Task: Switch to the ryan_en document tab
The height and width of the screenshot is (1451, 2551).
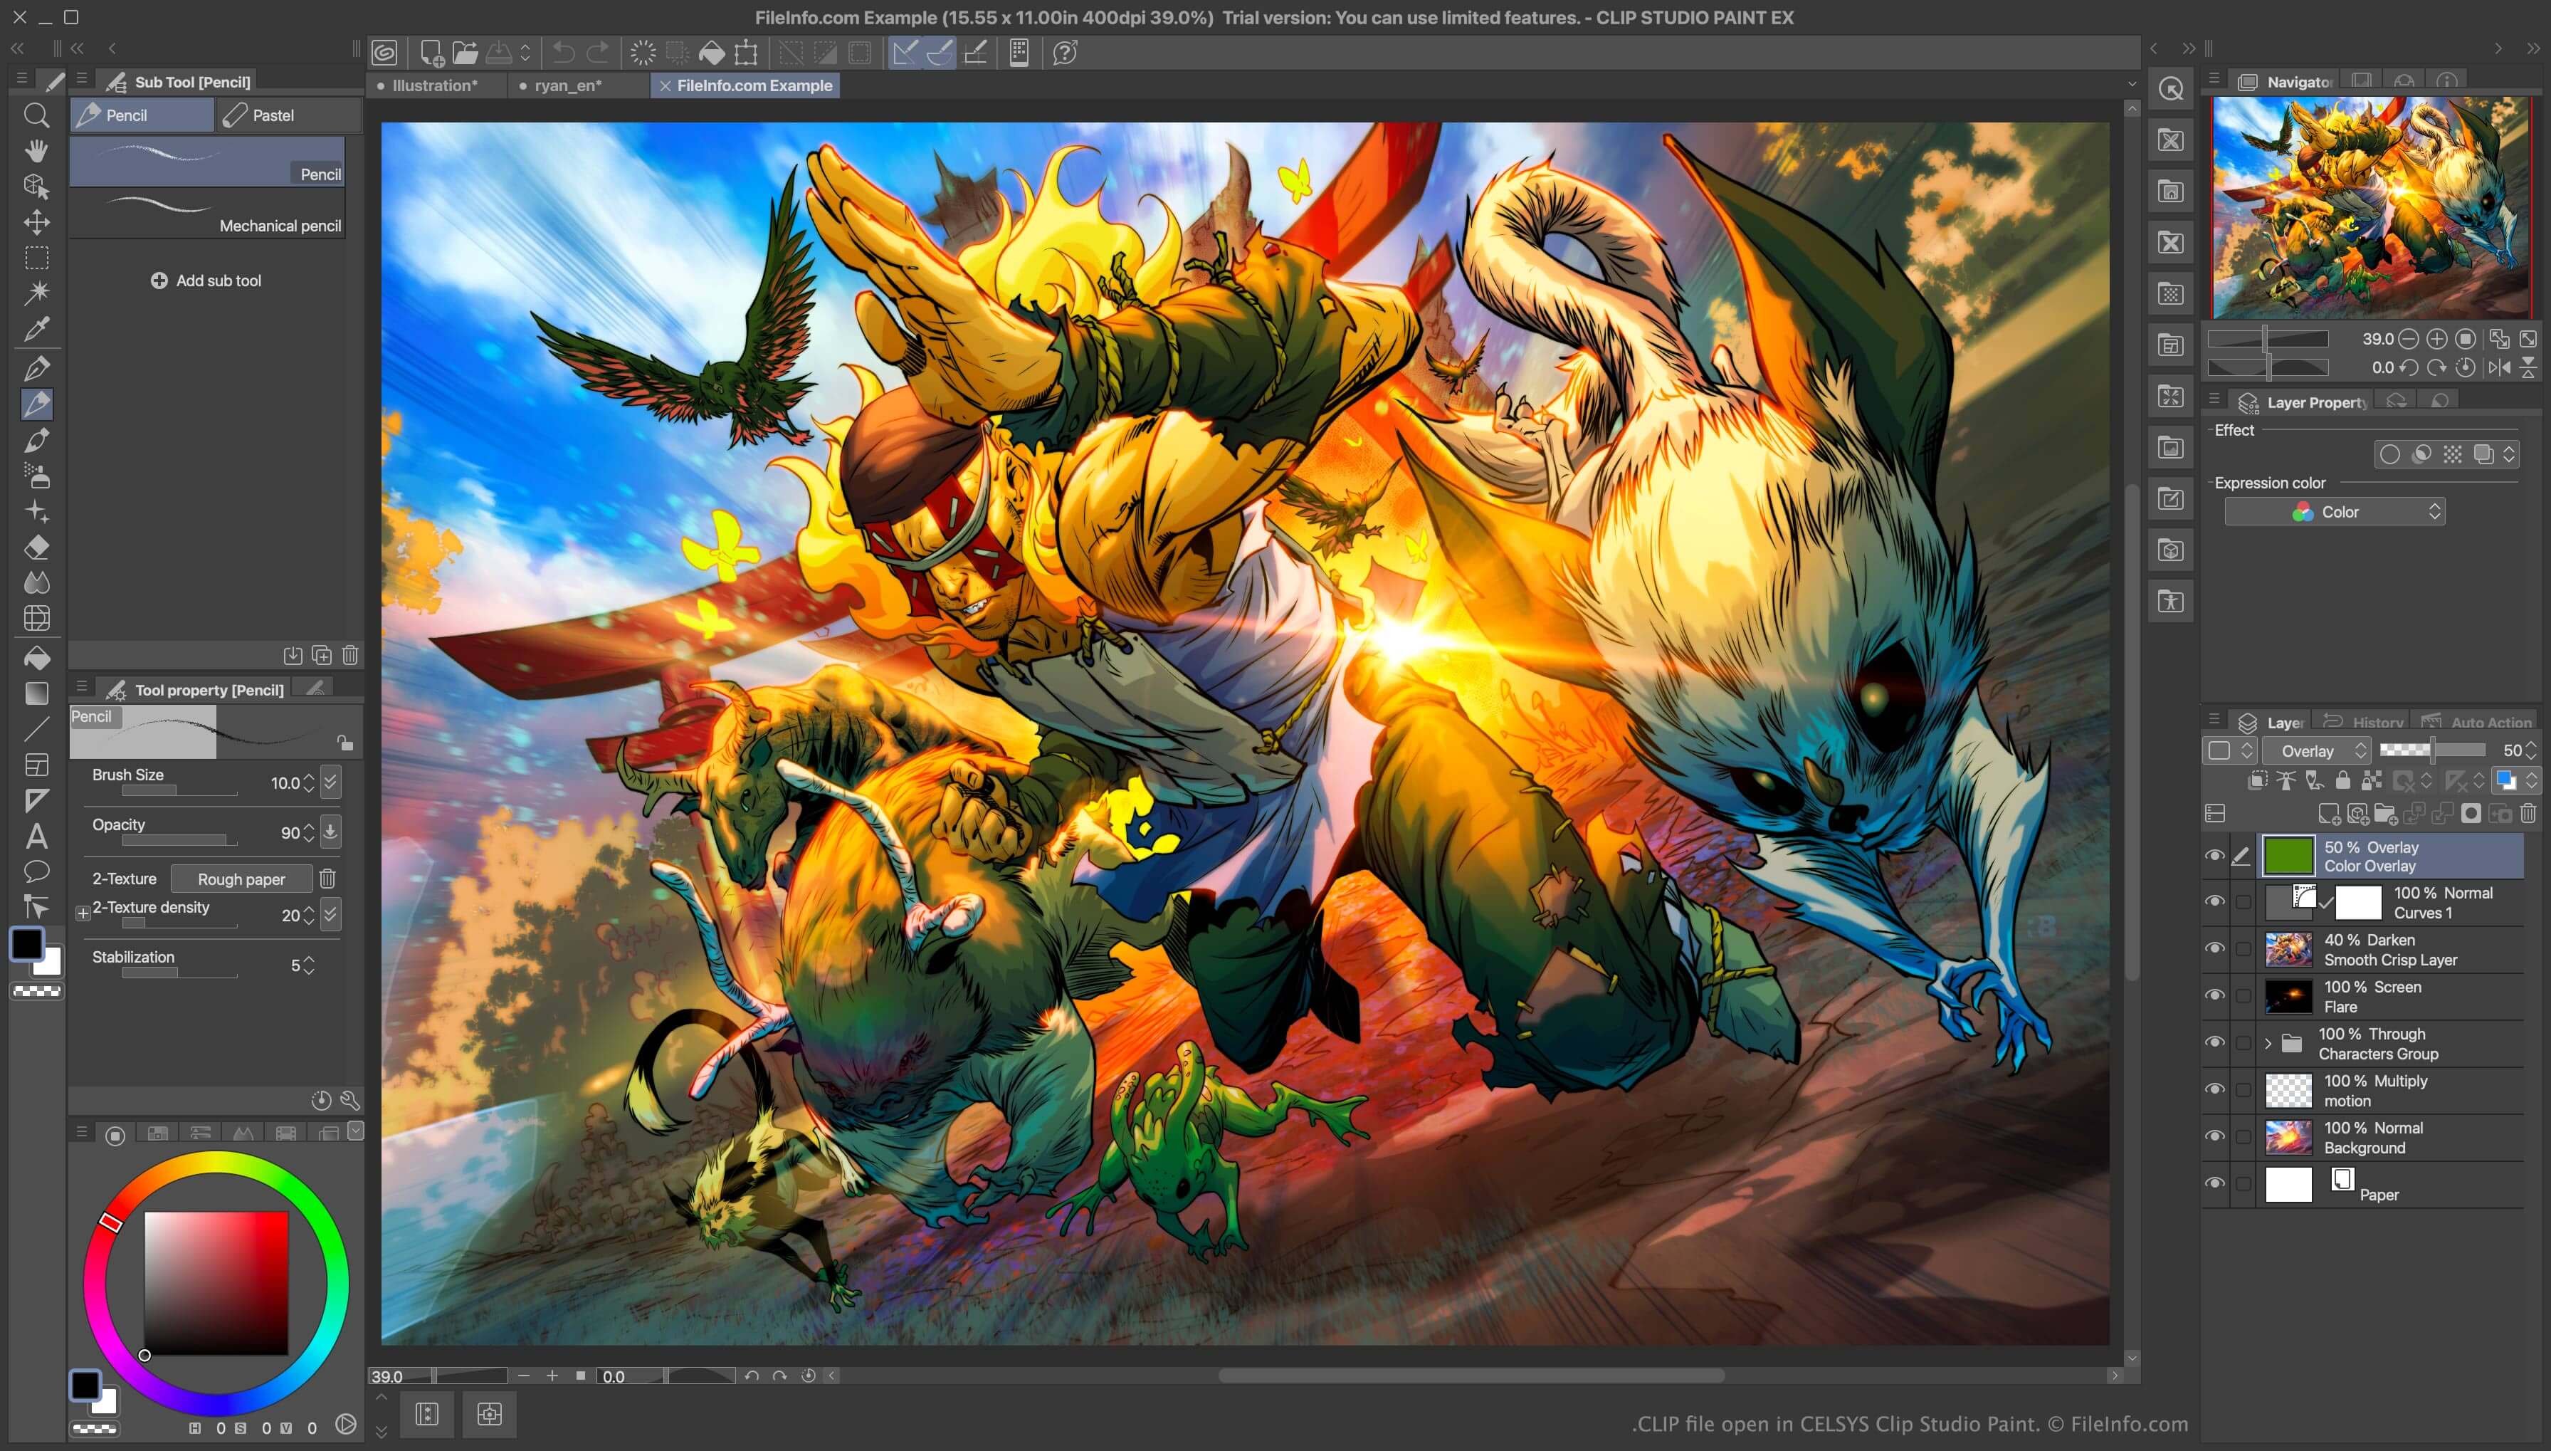Action: pos(567,85)
